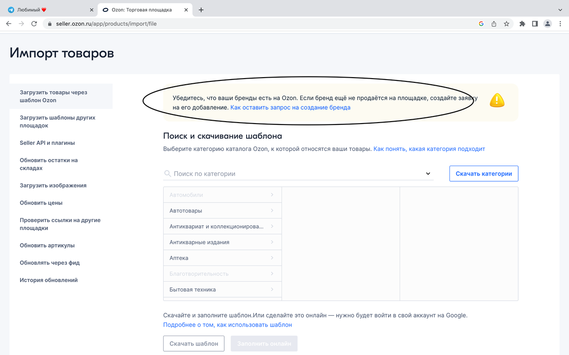Click the Импорт товаров heading
This screenshot has height=355, width=569.
tap(62, 53)
